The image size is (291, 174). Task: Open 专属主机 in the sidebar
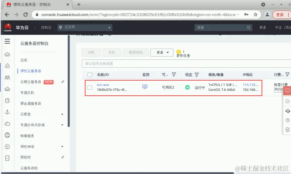[27, 92]
